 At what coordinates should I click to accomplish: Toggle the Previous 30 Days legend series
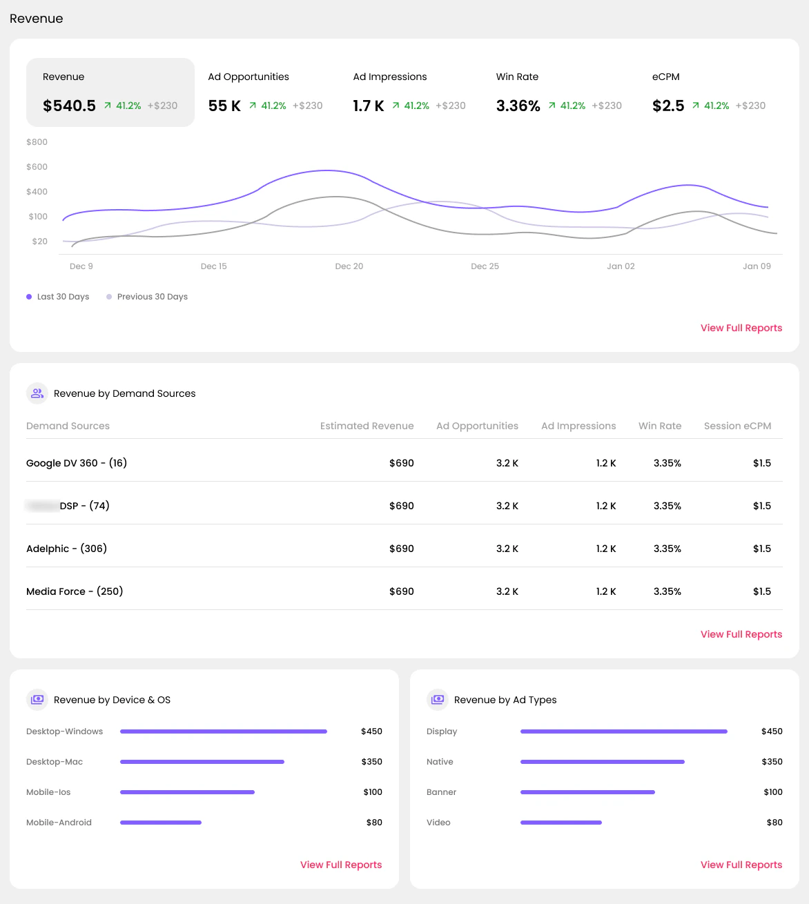pos(147,297)
